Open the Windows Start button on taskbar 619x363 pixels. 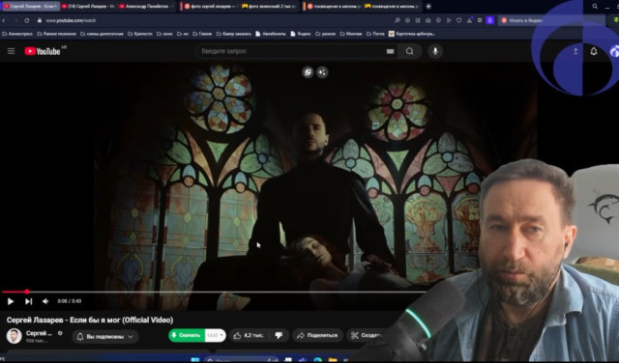tap(195, 360)
